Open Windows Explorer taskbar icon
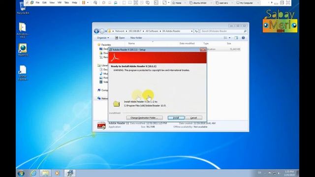 [45, 173]
